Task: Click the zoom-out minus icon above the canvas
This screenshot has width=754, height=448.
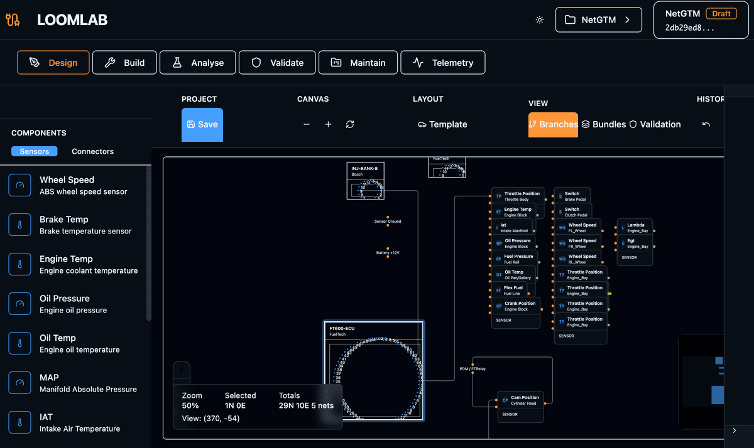Action: tap(307, 124)
